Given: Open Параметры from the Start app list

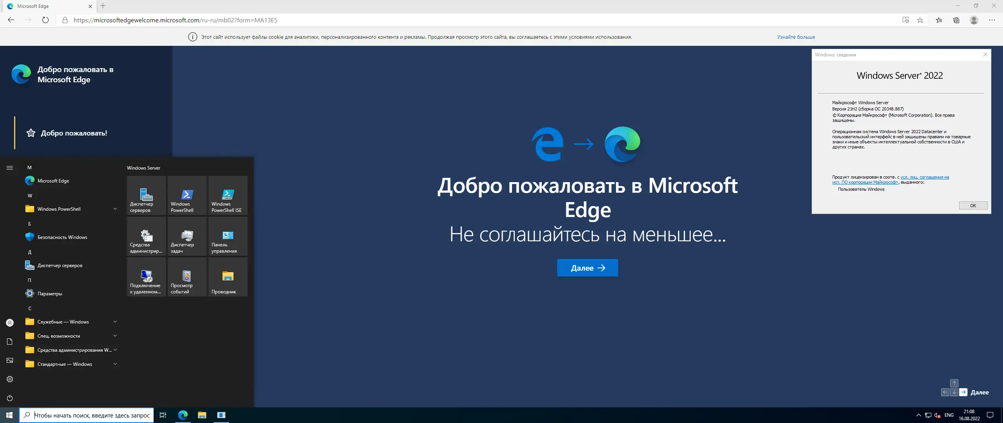Looking at the screenshot, I should [x=50, y=294].
